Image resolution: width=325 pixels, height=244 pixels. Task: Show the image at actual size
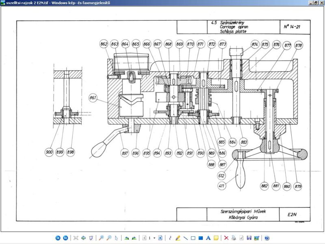click(83, 238)
